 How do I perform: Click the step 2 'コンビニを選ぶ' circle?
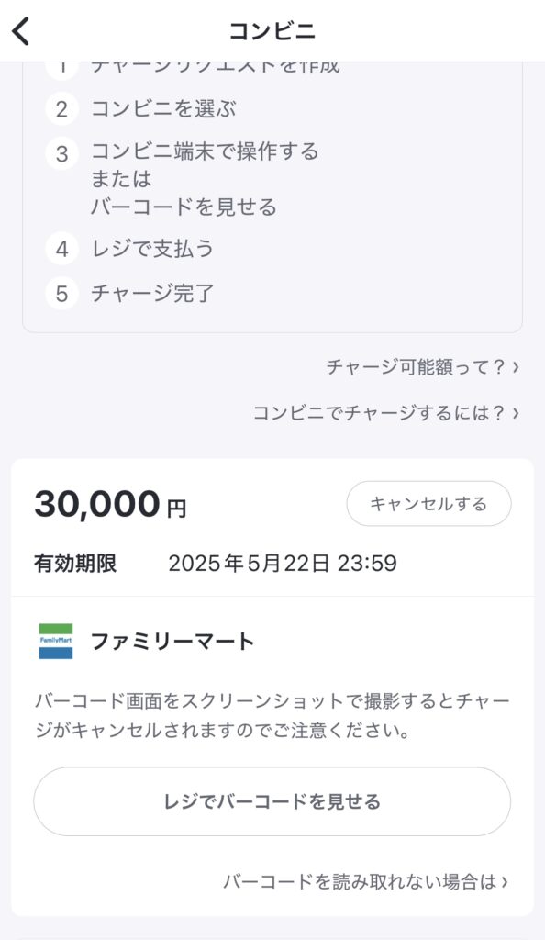coord(61,108)
